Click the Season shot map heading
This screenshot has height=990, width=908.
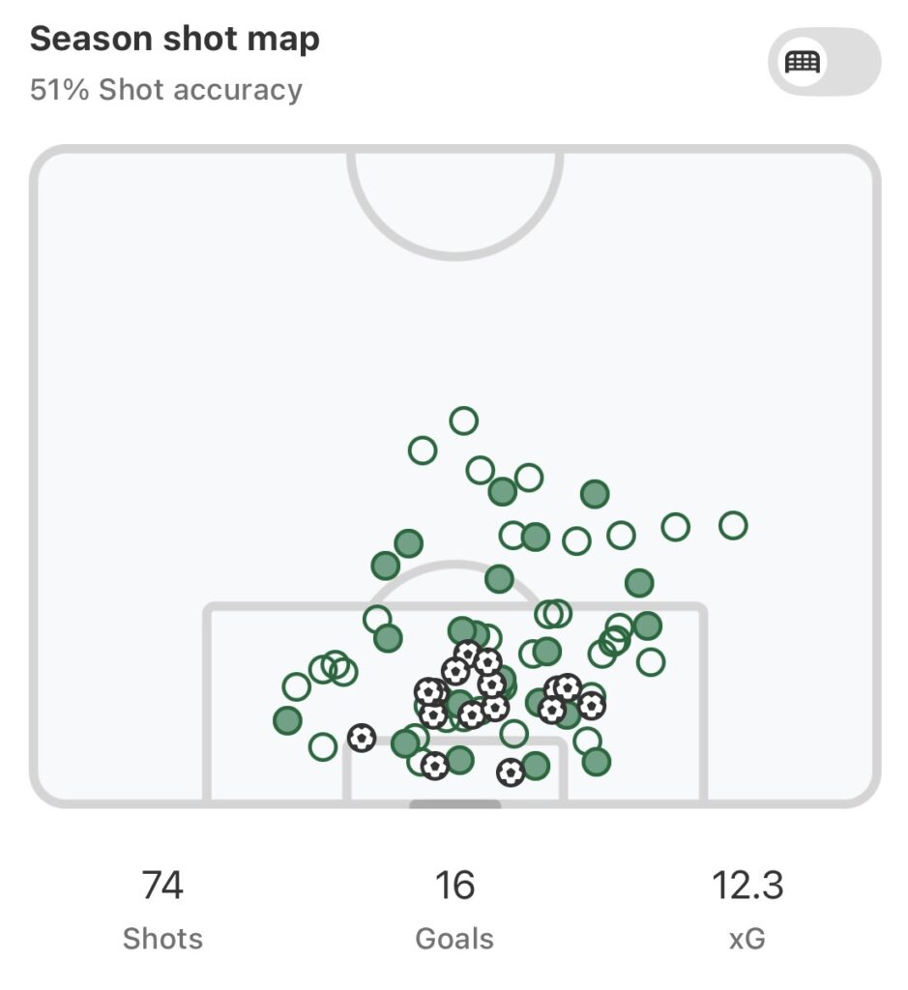coord(175,39)
